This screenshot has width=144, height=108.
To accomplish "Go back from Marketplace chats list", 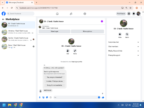I will tap(3, 19).
